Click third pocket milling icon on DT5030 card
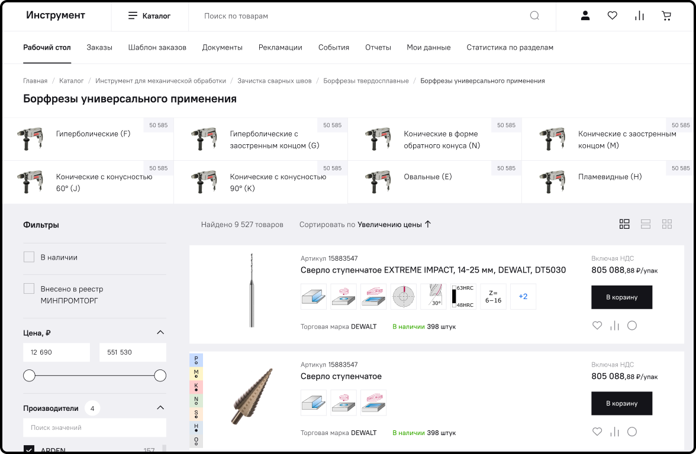 pyautogui.click(x=373, y=297)
